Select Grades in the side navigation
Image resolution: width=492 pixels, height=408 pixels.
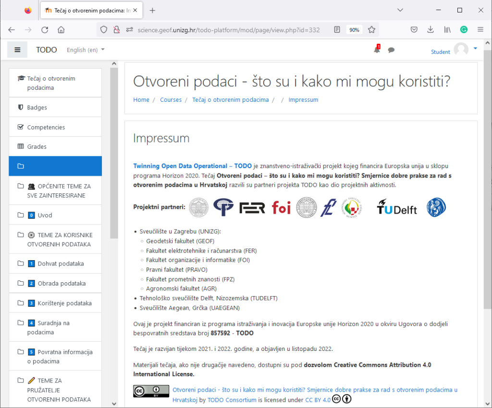(x=37, y=146)
